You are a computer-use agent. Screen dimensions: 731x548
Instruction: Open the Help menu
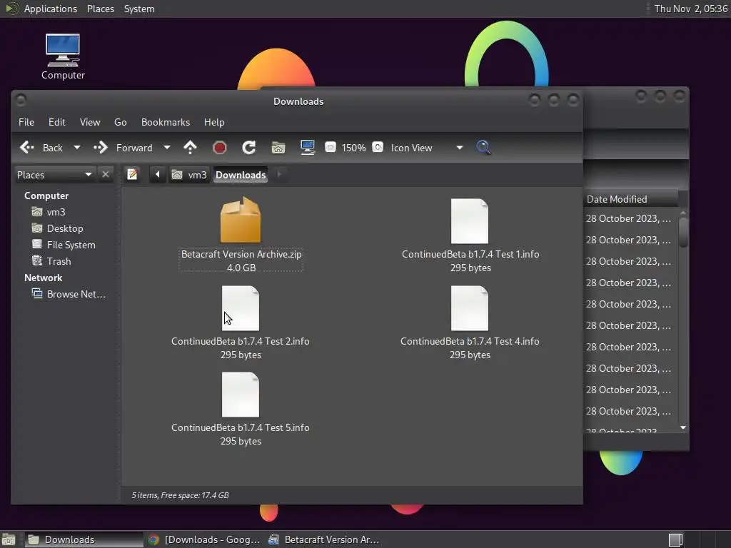click(x=214, y=122)
